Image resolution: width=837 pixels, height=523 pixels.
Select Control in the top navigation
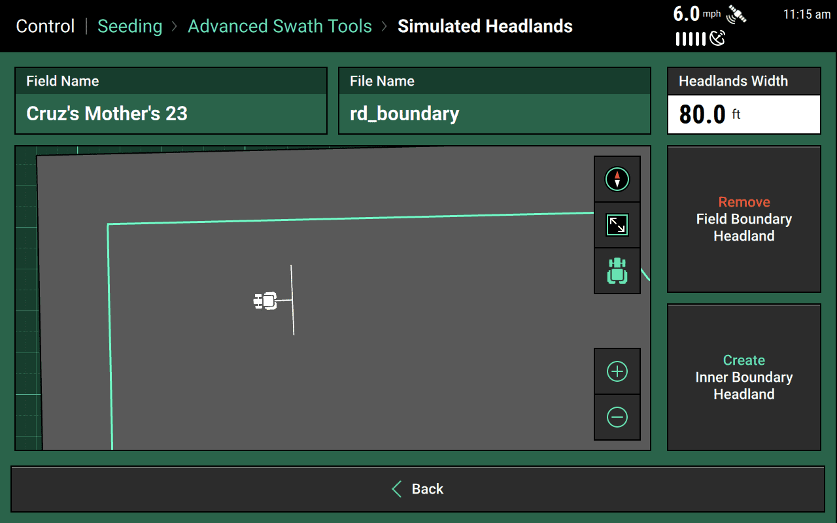(x=44, y=26)
